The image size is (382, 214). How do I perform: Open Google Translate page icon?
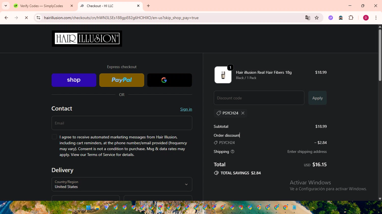click(x=308, y=18)
